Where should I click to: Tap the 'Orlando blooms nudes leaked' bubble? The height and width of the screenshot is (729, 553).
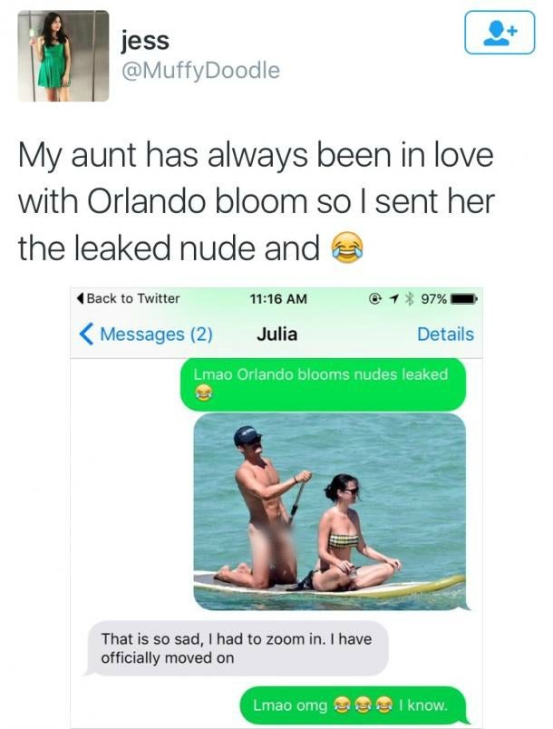click(x=323, y=384)
